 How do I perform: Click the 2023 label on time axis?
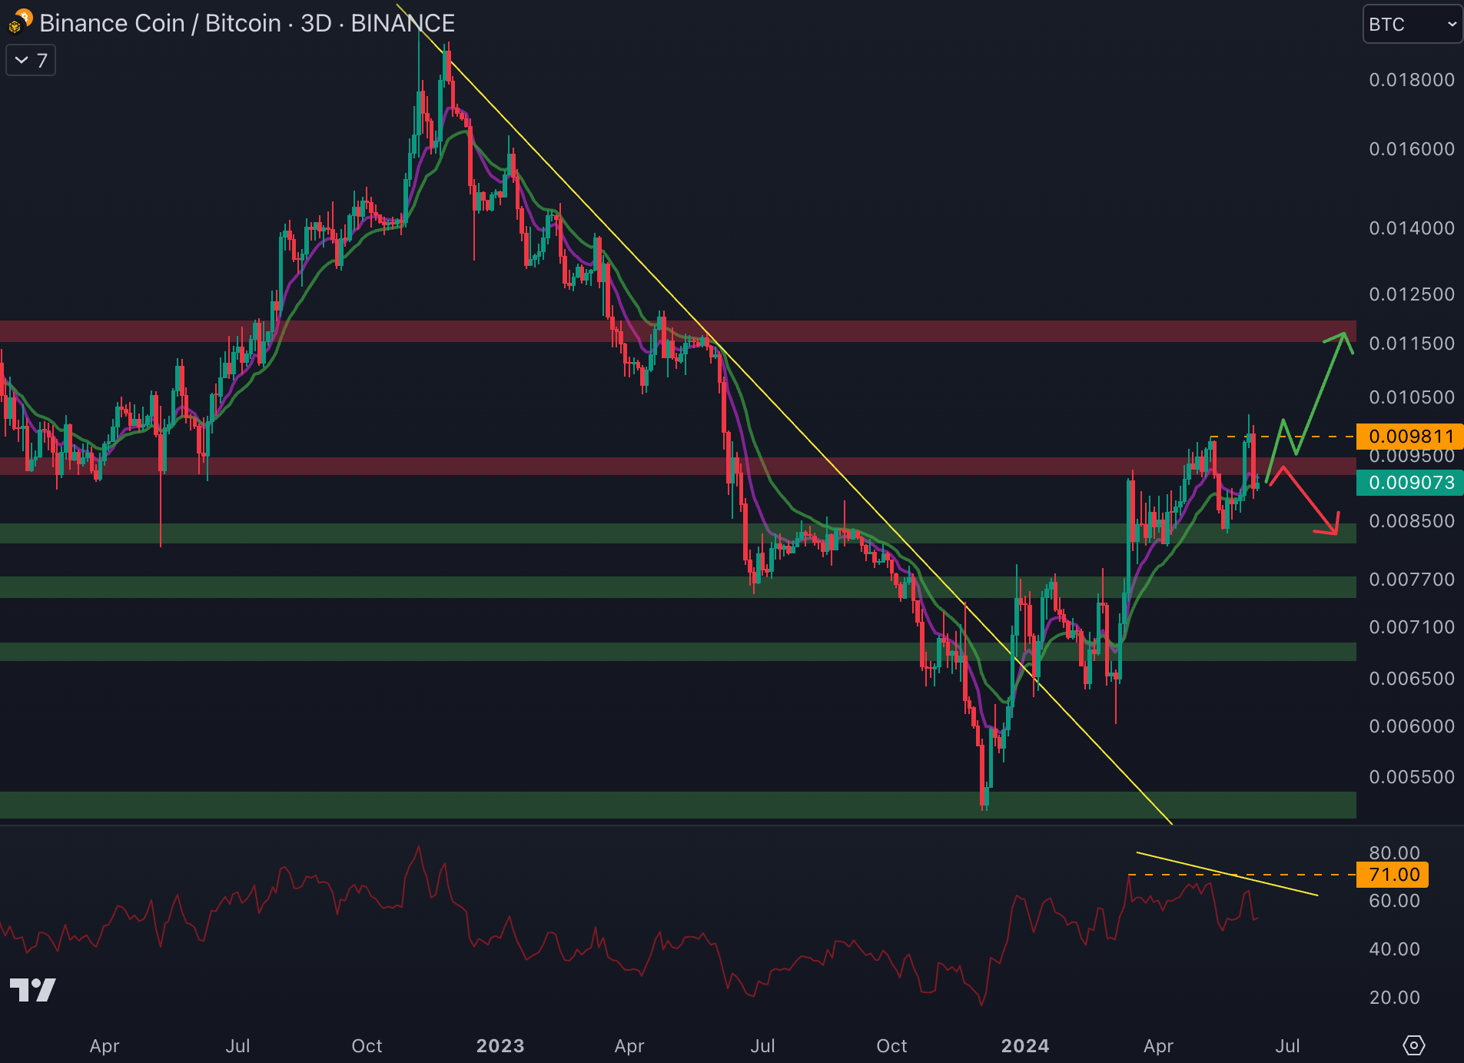pos(500,1046)
